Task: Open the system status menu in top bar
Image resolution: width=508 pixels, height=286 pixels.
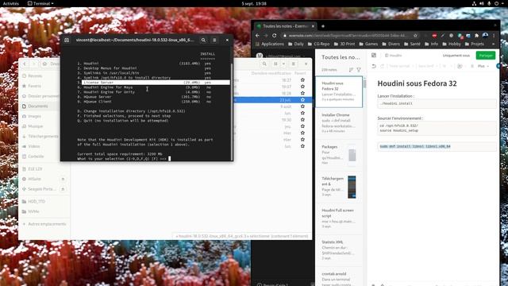Action: pyautogui.click(x=489, y=3)
